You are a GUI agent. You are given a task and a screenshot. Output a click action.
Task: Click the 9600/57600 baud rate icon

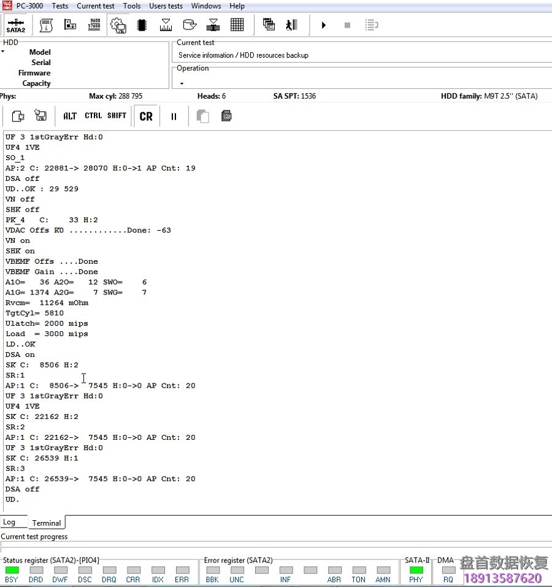click(x=94, y=25)
